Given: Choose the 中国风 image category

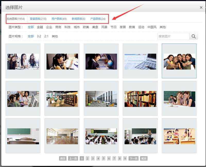Looking at the screenshot, I should [152, 27].
